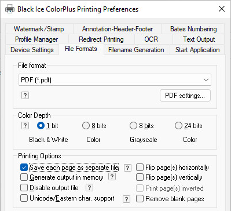This screenshot has height=211, width=231.
Task: Close the Printing Preferences window
Action: (222, 9)
